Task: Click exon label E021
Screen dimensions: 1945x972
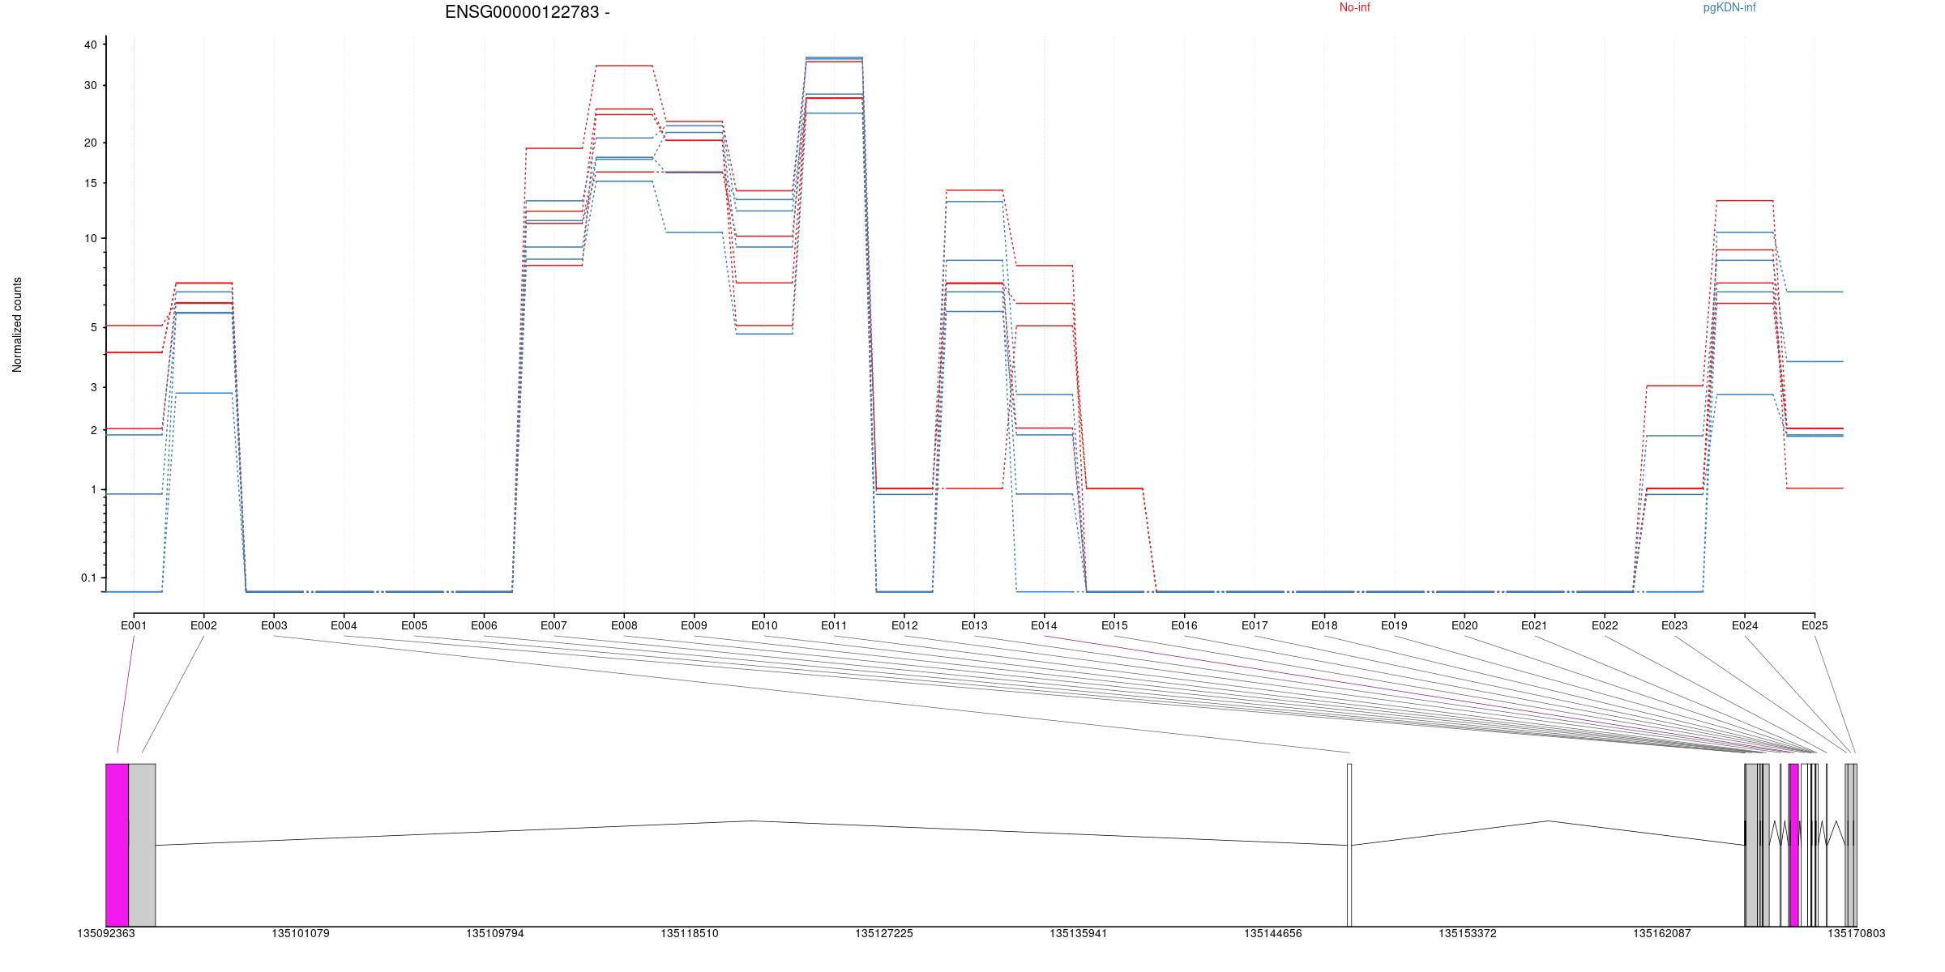Action: (1534, 625)
